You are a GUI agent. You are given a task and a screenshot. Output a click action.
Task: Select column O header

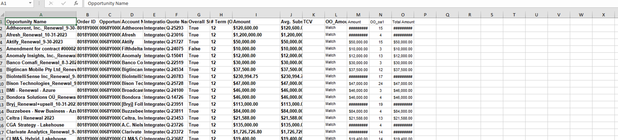403,15
